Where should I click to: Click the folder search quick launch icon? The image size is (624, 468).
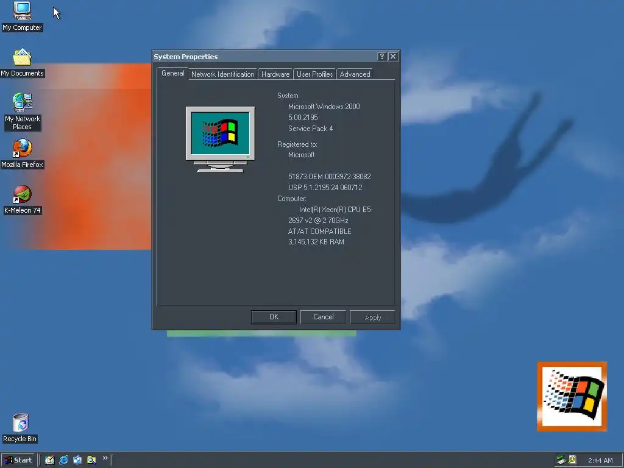91,459
